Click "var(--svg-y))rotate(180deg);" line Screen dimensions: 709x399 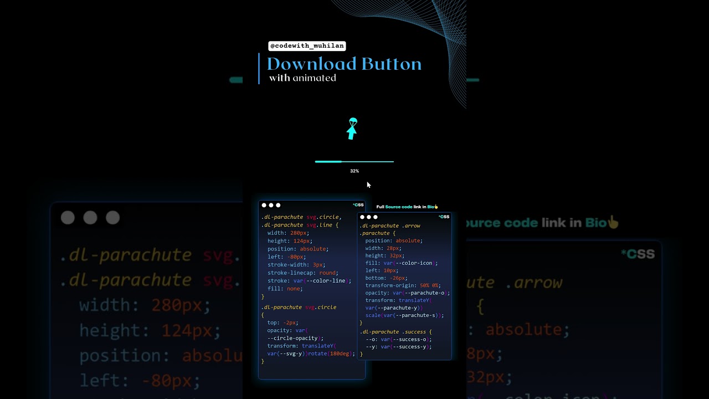[x=311, y=354]
